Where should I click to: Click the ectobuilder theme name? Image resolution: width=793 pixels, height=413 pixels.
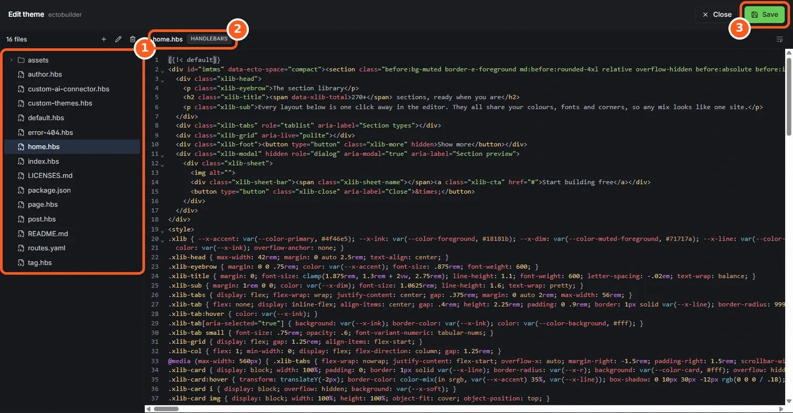(65, 15)
